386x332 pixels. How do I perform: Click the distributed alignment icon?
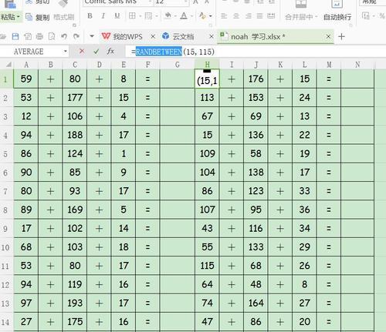(271, 16)
